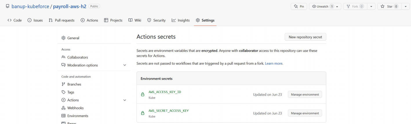Expand the Actions sidebar section
Viewport: 411px width, 124px height.
[125, 100]
